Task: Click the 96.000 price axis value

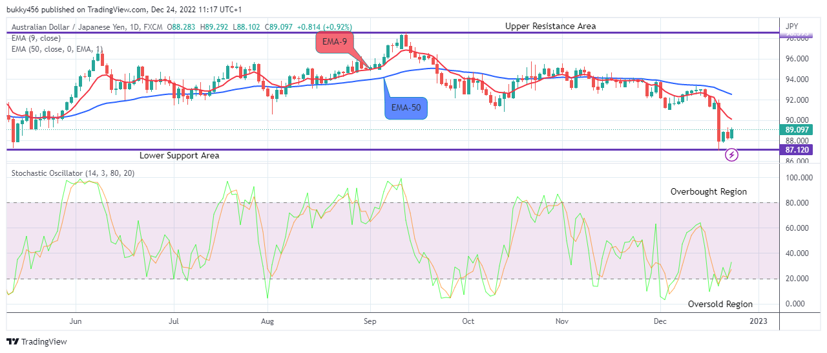Action: pos(797,59)
